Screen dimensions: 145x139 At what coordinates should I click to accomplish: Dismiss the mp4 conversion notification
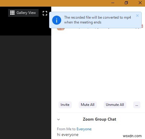pyautogui.click(x=137, y=16)
